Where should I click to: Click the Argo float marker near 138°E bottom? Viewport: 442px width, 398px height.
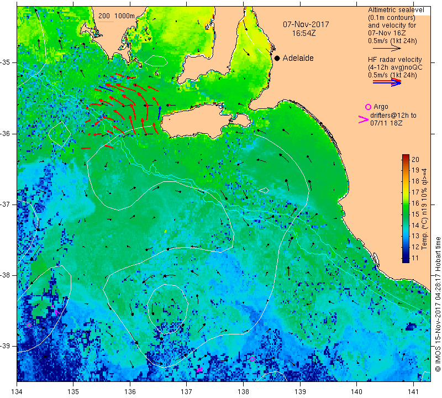[252, 359]
